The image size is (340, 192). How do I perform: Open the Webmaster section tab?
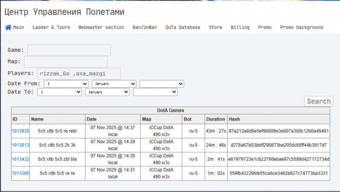[x=101, y=27]
